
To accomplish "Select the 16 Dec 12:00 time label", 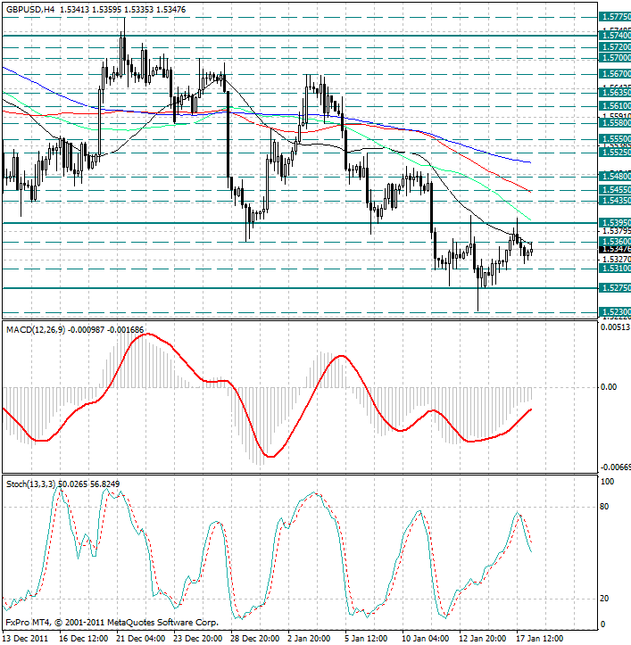I will point(84,639).
